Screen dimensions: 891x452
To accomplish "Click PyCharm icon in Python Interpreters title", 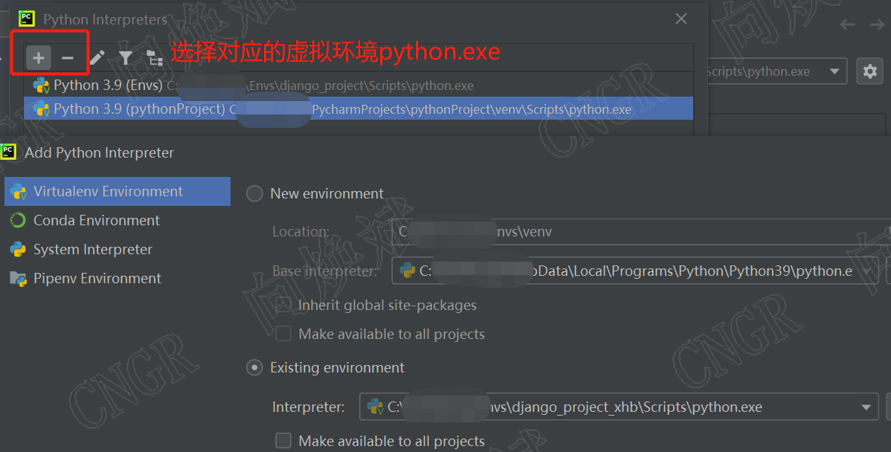I will click(26, 19).
